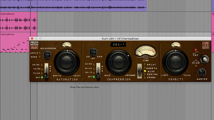Image resolution: width=214 pixels, height=120 pixels.
Task: Click the Saturation VU meter
Action: click(x=67, y=44)
